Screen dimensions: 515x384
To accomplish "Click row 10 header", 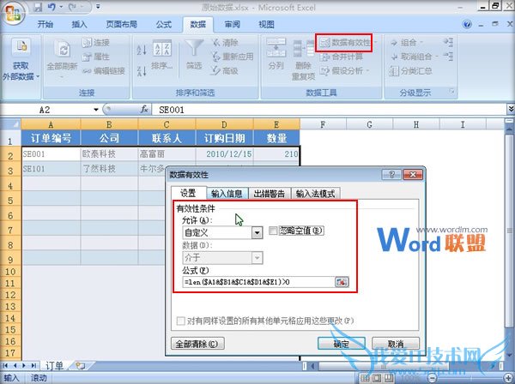I will click(x=10, y=272).
